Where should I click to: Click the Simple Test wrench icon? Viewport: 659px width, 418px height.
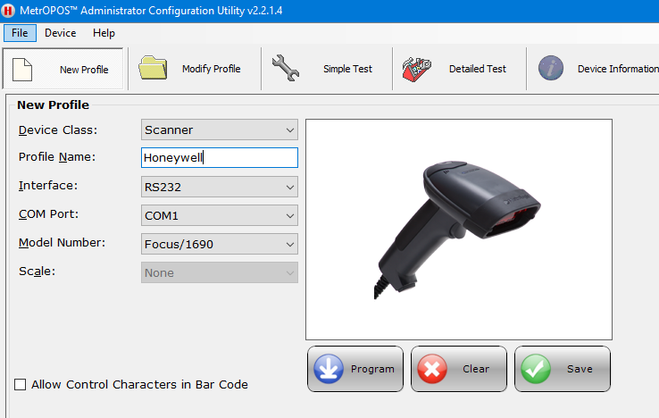click(286, 68)
